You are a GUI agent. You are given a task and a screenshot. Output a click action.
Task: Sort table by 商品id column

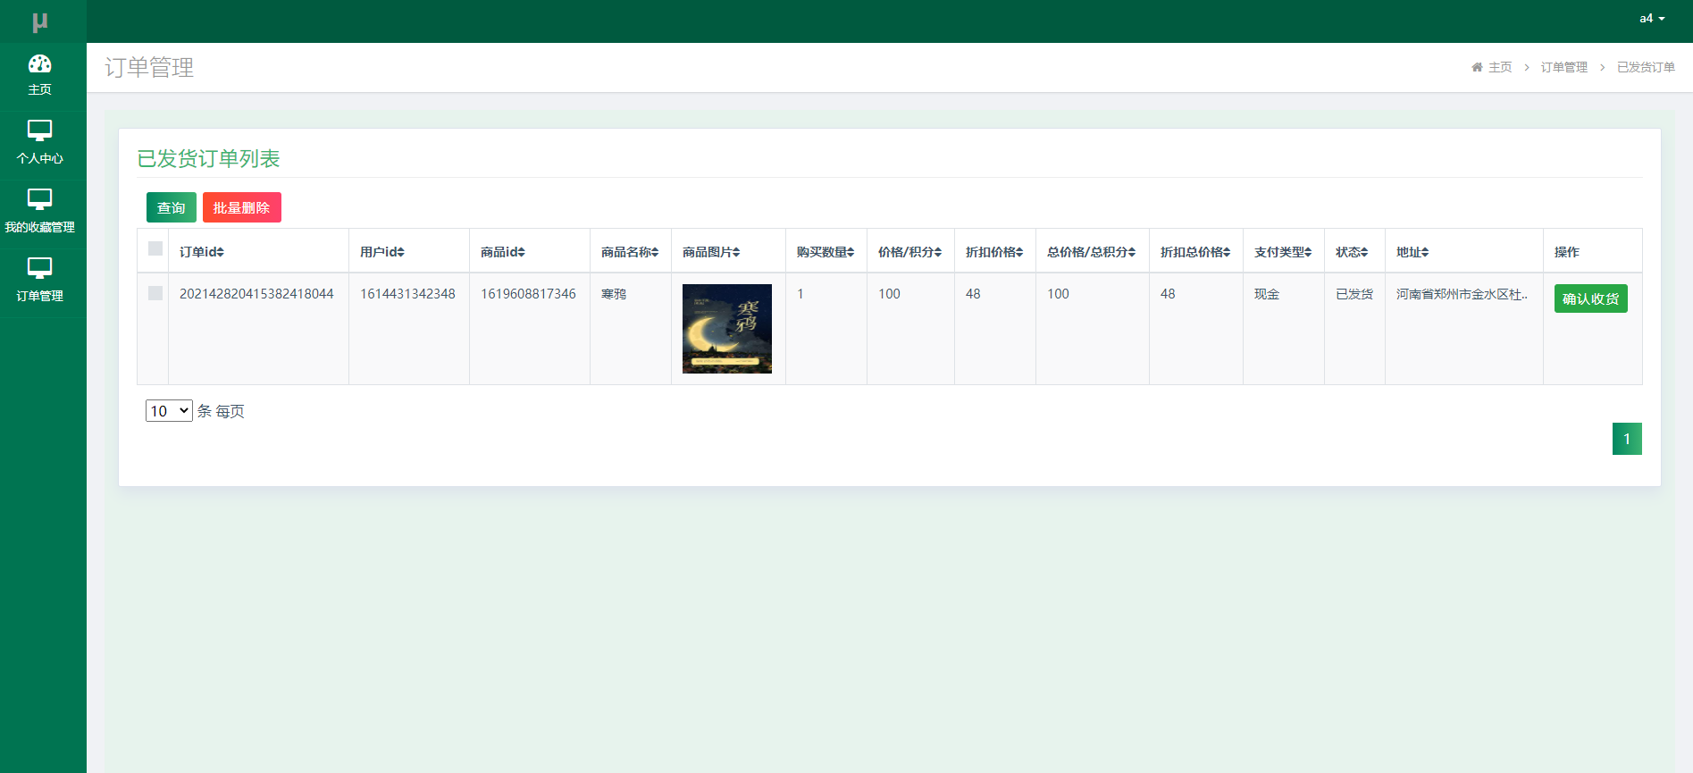[503, 252]
